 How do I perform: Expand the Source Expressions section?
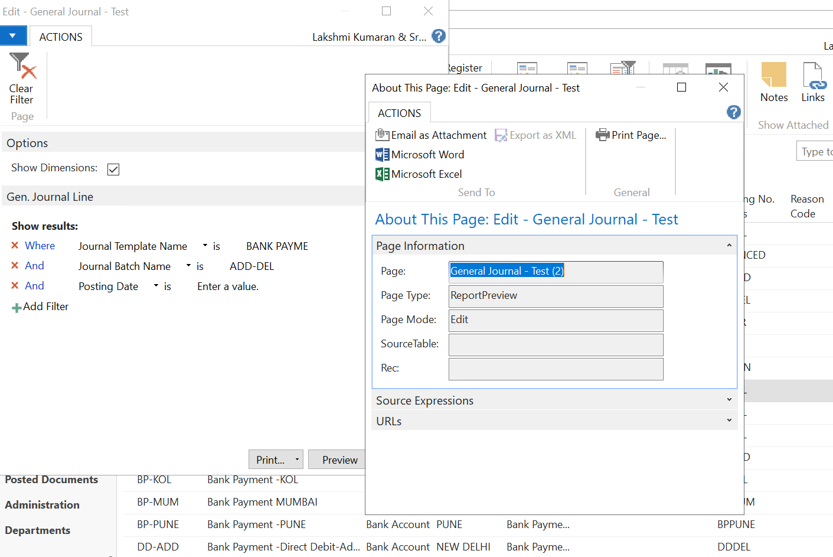coord(729,400)
